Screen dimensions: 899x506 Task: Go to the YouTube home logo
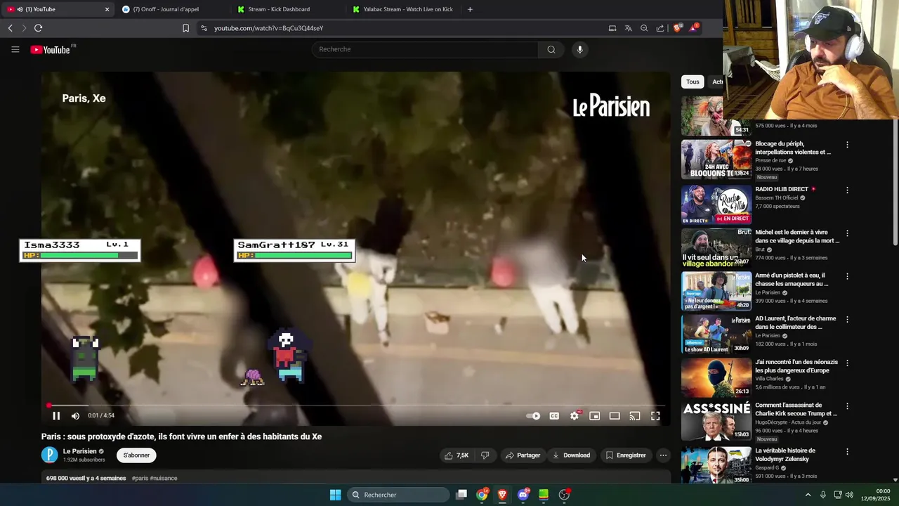point(51,49)
